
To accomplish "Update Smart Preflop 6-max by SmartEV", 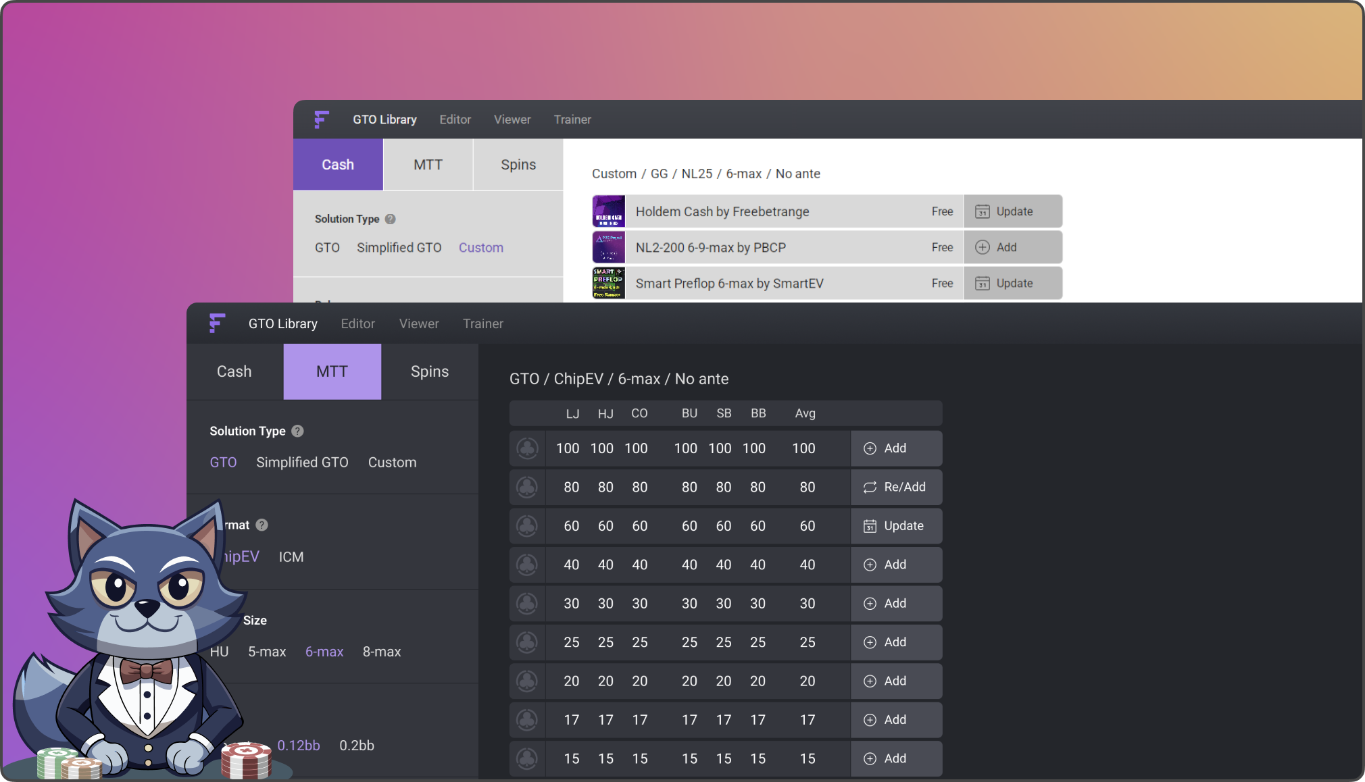I will pyautogui.click(x=1012, y=284).
